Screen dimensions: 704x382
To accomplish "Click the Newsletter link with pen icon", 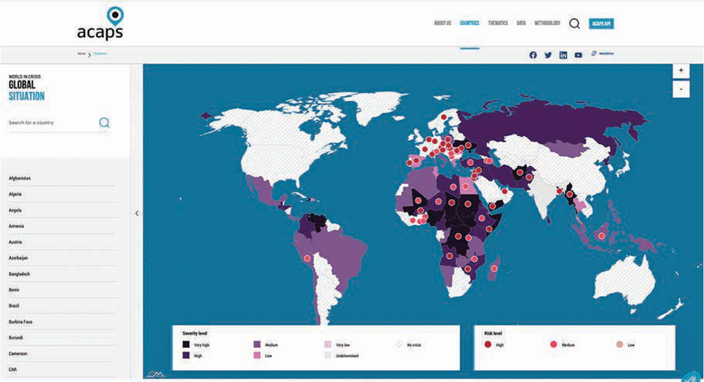I will (602, 54).
